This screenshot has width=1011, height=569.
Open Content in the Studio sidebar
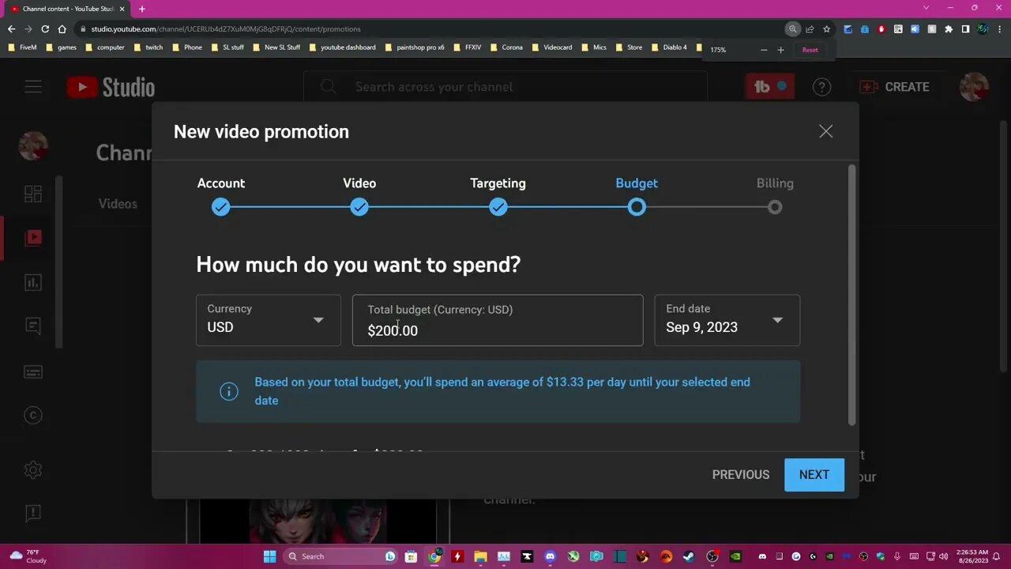pyautogui.click(x=33, y=238)
